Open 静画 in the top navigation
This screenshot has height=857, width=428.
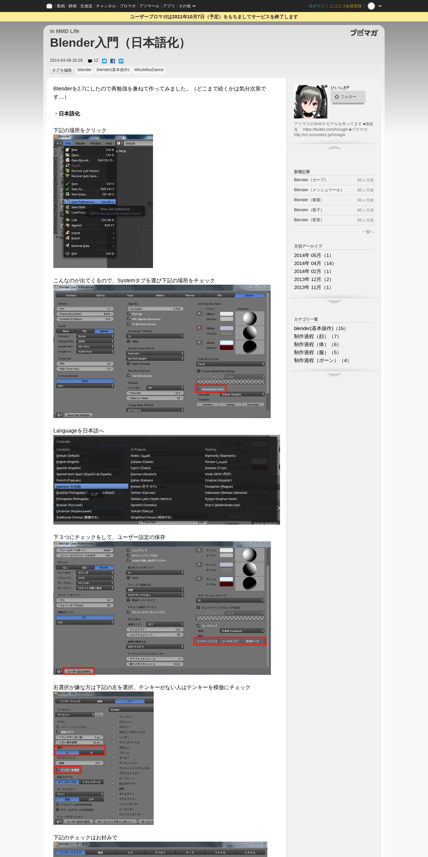(72, 6)
